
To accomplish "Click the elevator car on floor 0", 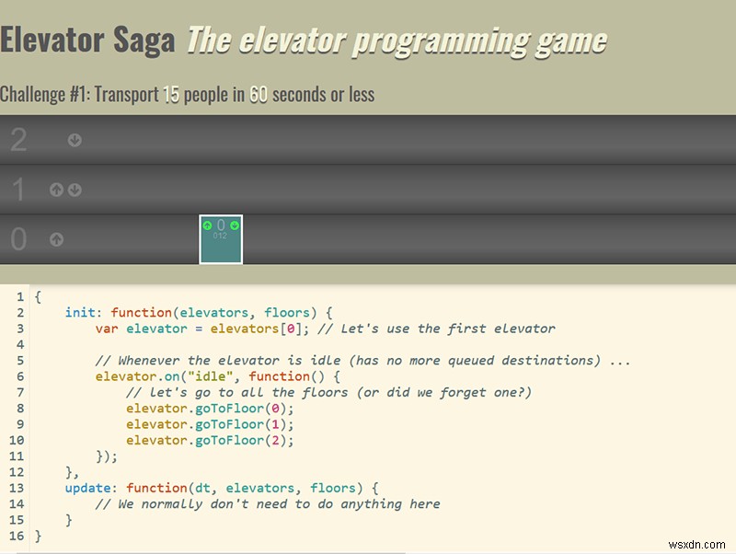I will (x=221, y=239).
